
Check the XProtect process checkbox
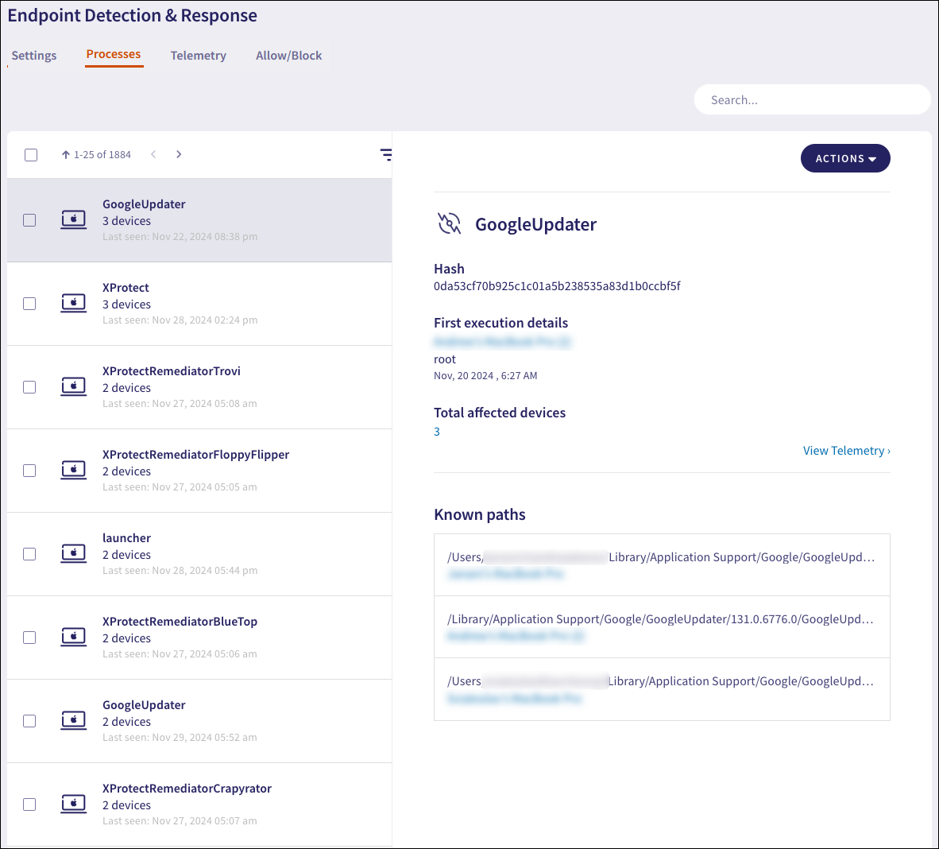click(x=29, y=304)
